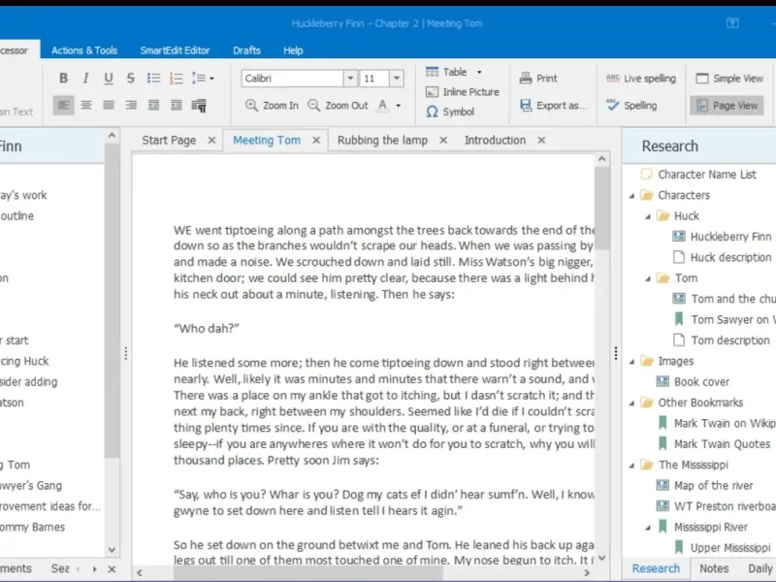The height and width of the screenshot is (582, 776).
Task: Apply strikethrough formatting
Action: click(130, 79)
